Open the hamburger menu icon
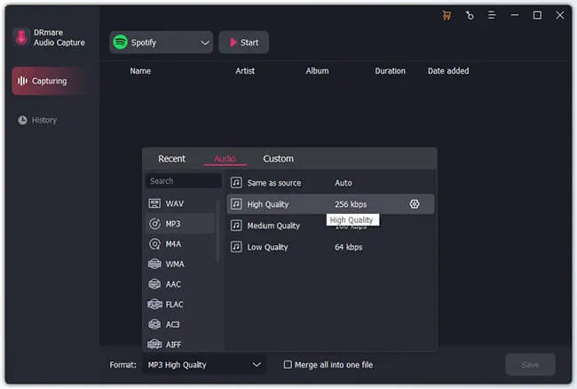Screen dimensions: 577x389 tap(492, 15)
